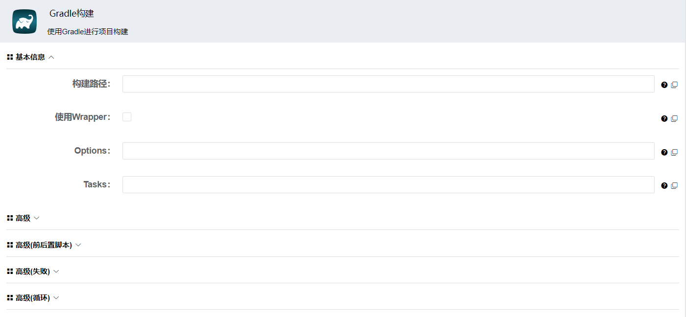Viewport: 686px width, 317px height.
Task: Click the copy icon beside Tasks
Action: (x=673, y=185)
